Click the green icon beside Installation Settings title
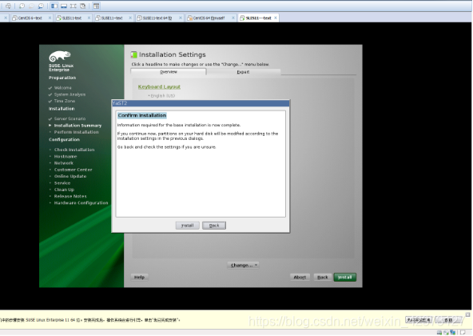The height and width of the screenshot is (336, 473). click(x=134, y=54)
